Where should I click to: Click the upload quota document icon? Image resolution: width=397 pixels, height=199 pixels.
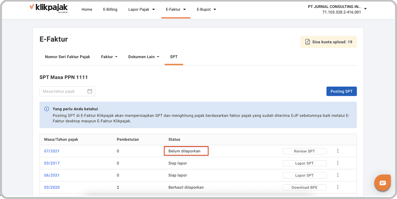click(x=307, y=42)
